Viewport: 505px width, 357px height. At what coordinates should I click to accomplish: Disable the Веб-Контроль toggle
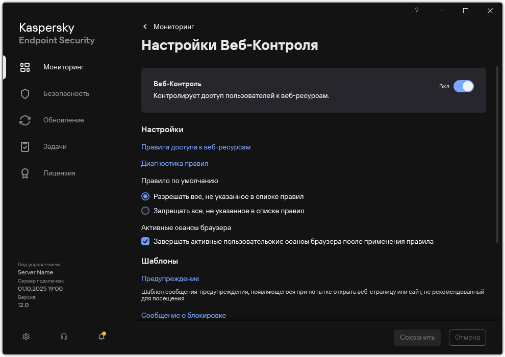(x=464, y=86)
